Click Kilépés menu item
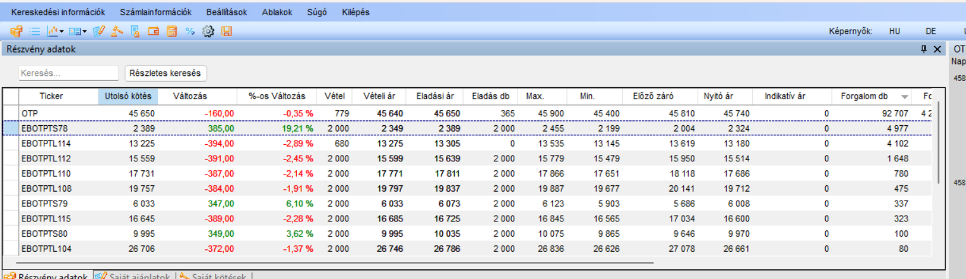Image resolution: width=966 pixels, height=279 pixels. coord(355,12)
